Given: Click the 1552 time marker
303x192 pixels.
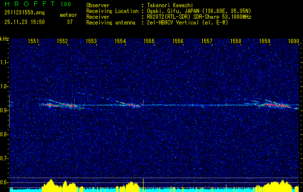Looking at the screenshot, I should click(x=63, y=41).
